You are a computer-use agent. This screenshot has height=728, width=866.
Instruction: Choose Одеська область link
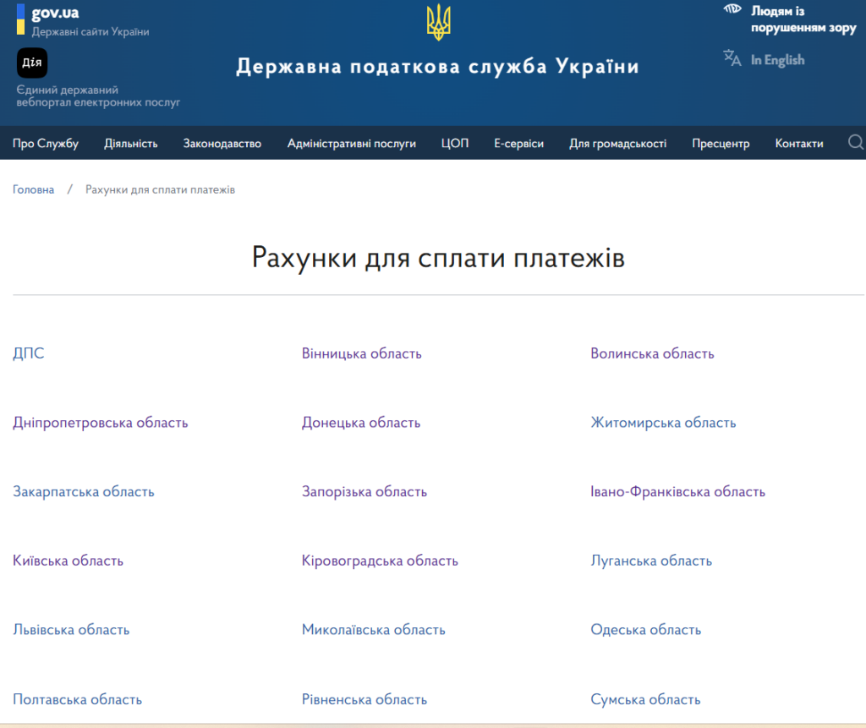click(646, 630)
